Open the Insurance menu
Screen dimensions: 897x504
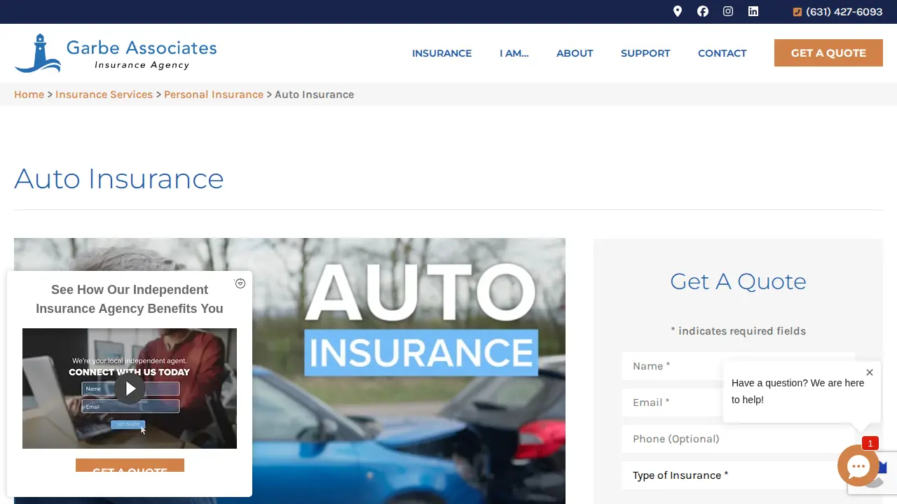tap(441, 53)
